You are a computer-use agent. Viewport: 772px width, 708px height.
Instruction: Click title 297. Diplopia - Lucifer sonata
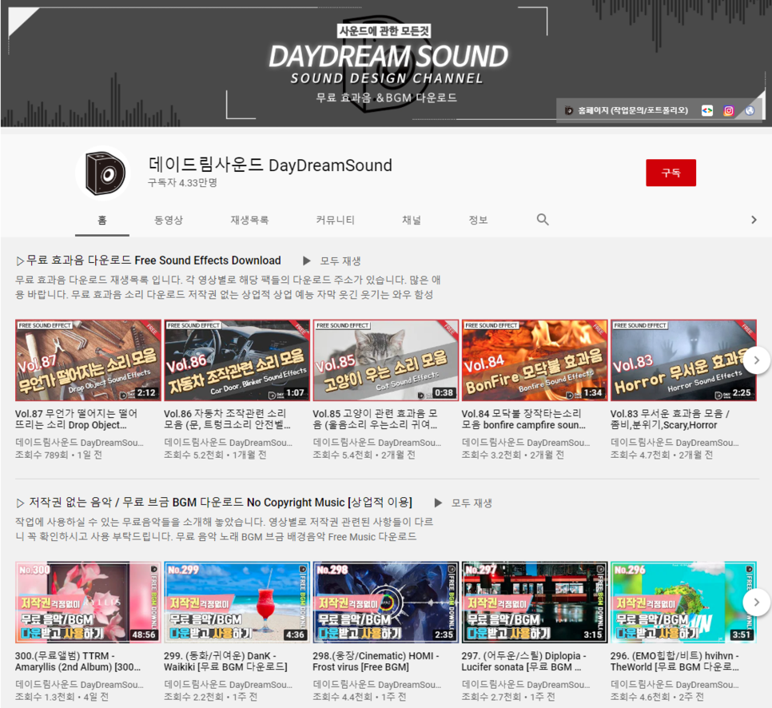[524, 661]
